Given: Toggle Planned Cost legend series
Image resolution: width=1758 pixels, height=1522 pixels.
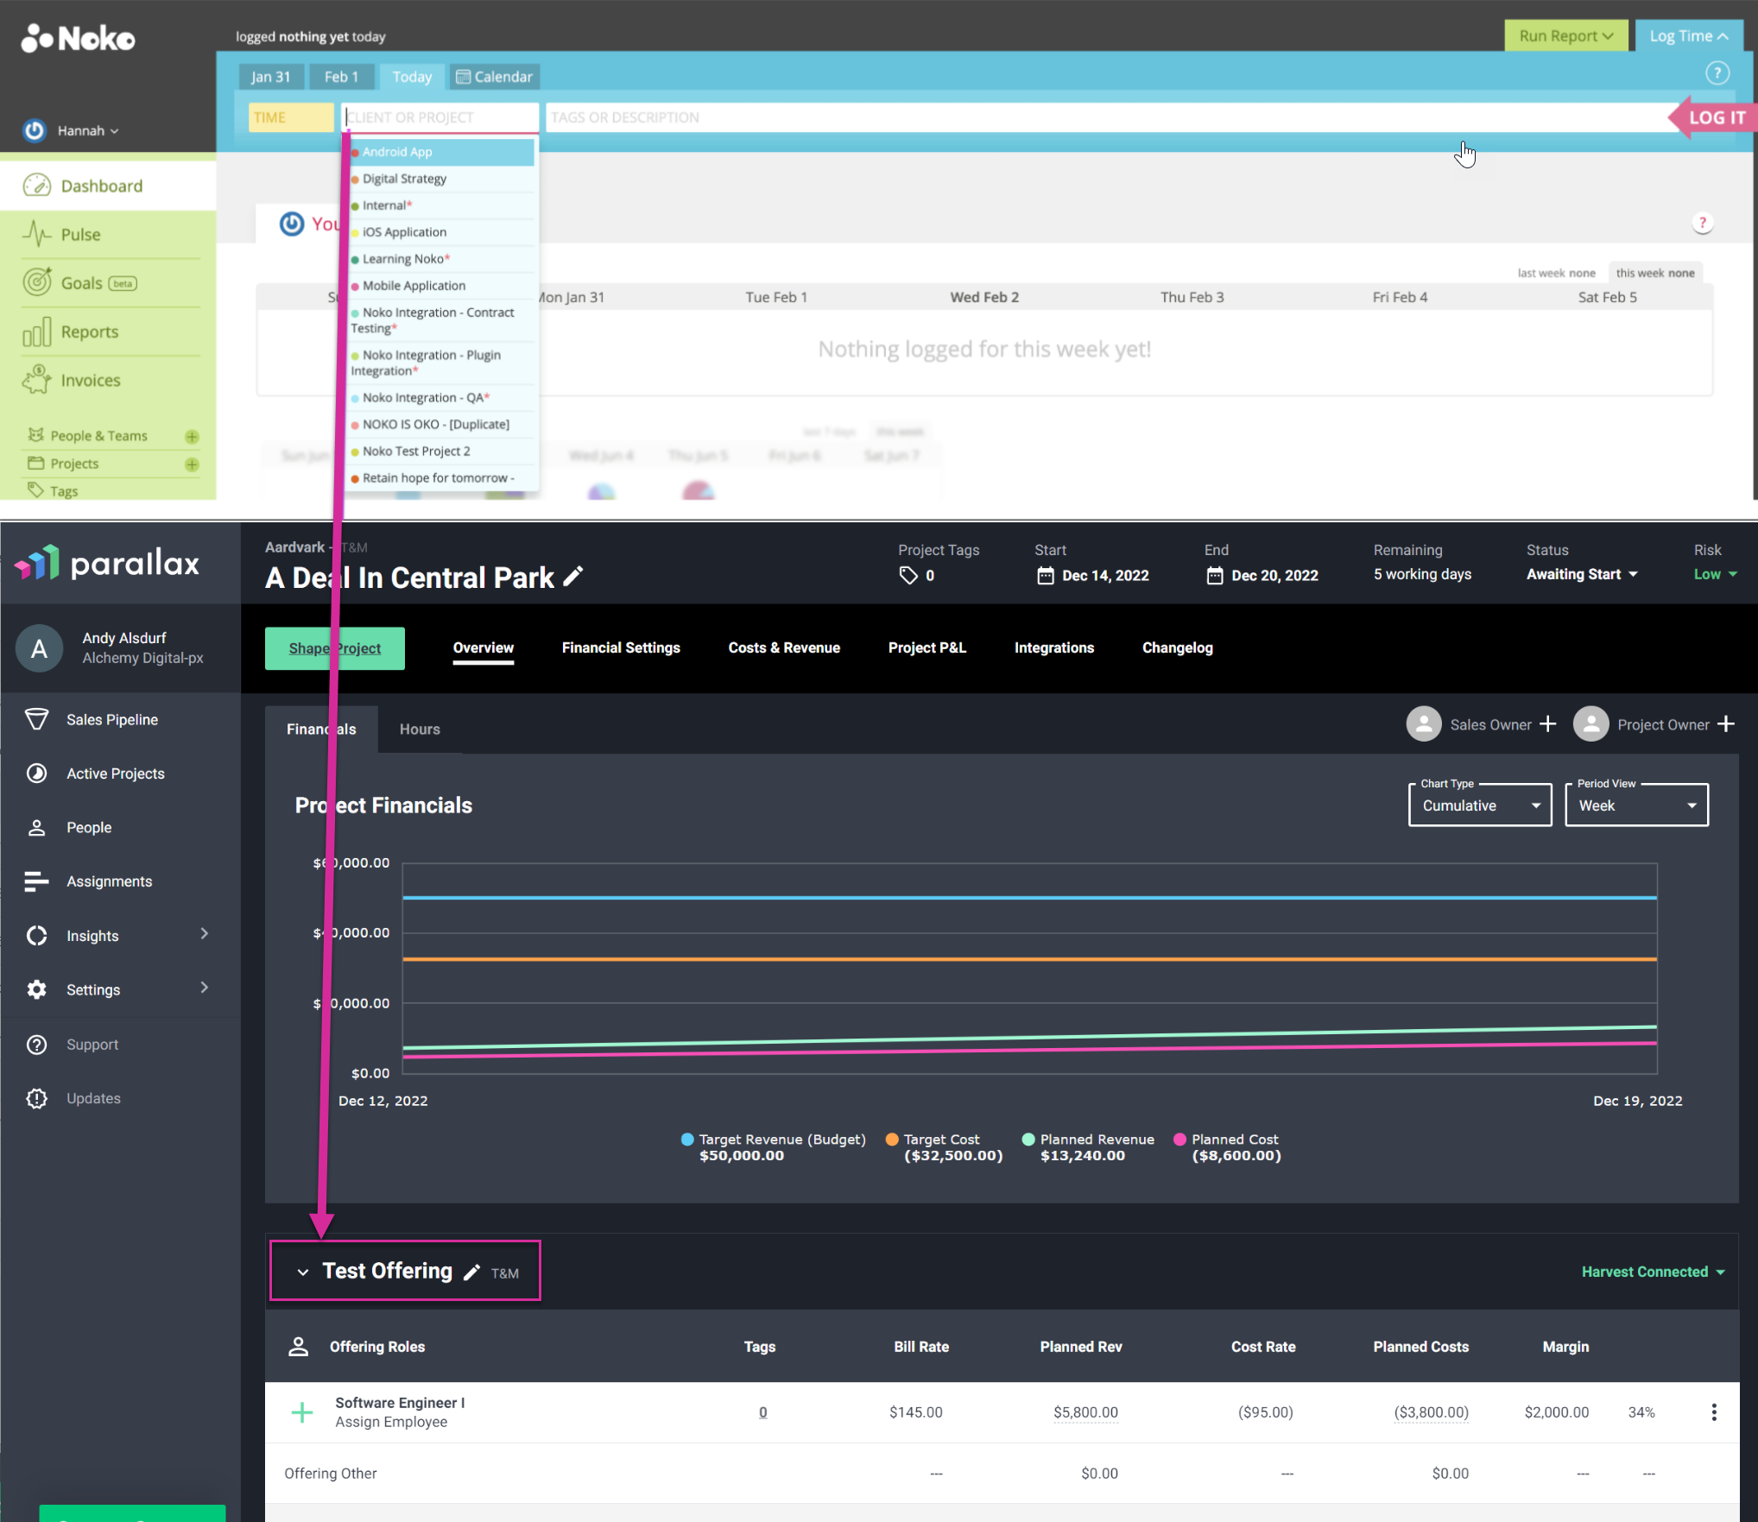Looking at the screenshot, I should [x=1228, y=1147].
